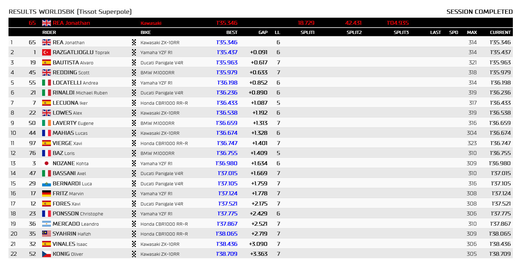
Task: Click the Turkish flag next to RAZGATLIOGLU
Action: point(46,52)
